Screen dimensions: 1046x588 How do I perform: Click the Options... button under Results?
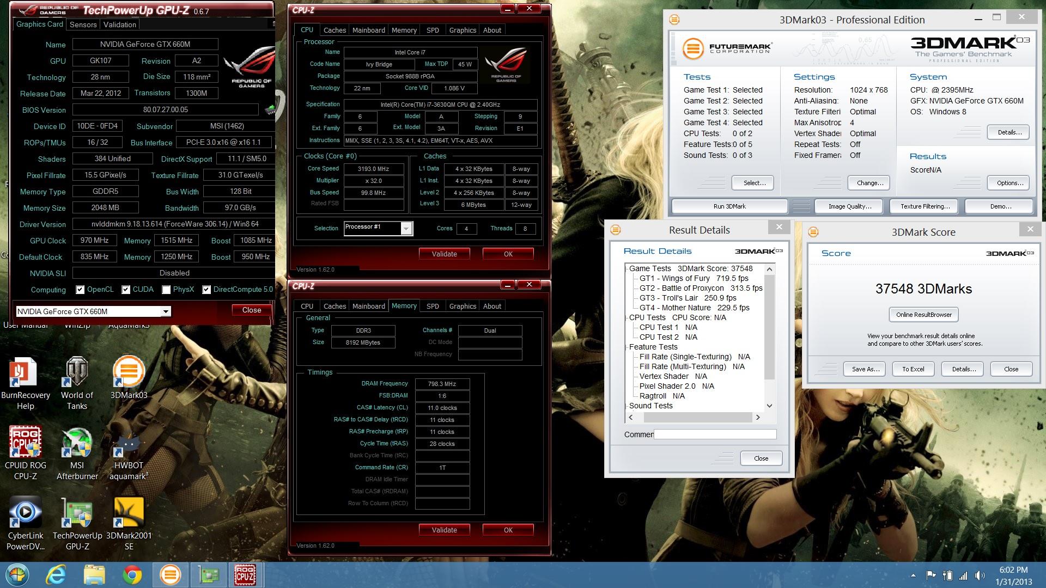click(1009, 183)
